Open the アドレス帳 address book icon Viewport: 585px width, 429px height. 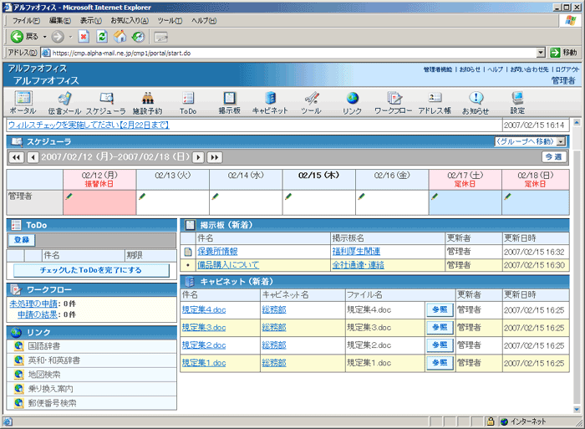pos(435,103)
